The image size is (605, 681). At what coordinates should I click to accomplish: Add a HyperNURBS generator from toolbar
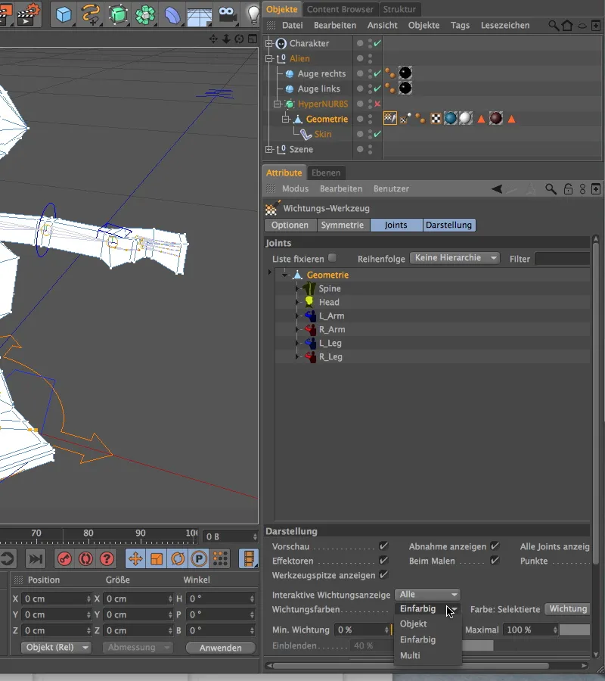118,14
